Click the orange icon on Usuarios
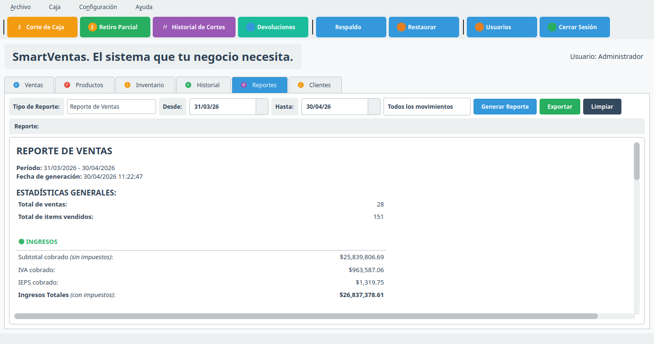This screenshot has height=344, width=654. (x=479, y=27)
